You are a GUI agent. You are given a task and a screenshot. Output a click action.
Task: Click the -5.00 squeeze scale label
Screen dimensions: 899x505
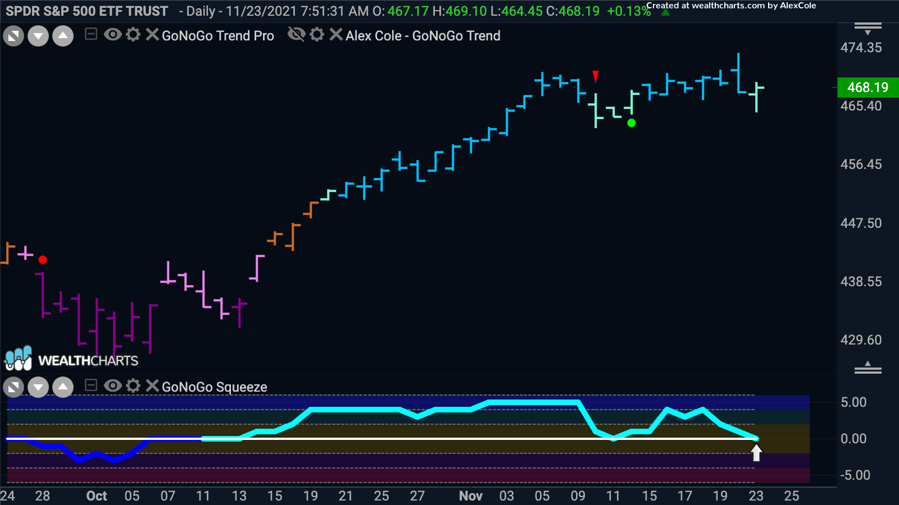point(855,475)
